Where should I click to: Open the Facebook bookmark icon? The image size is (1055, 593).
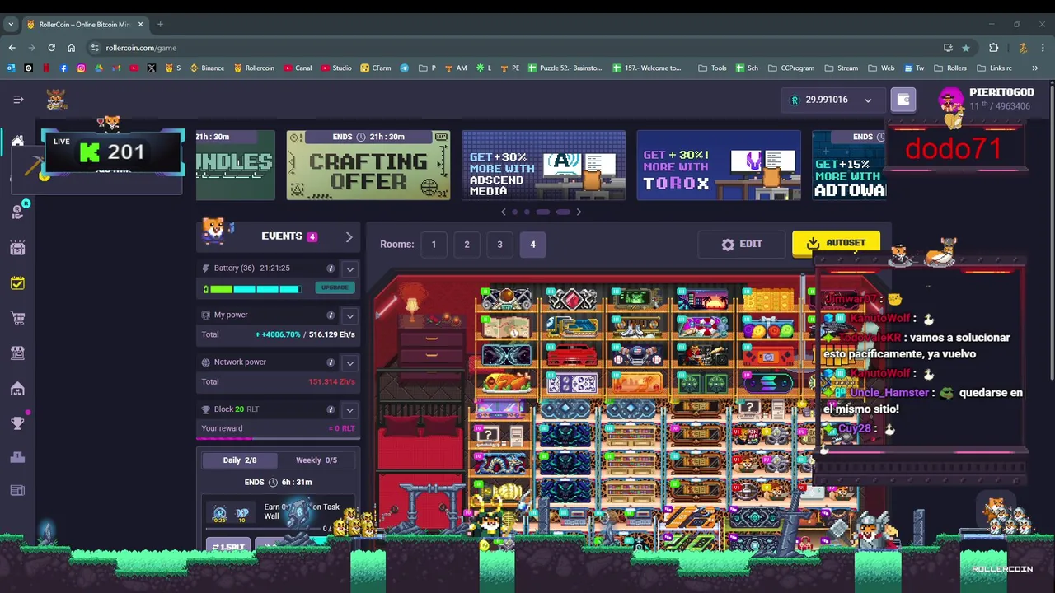click(63, 68)
